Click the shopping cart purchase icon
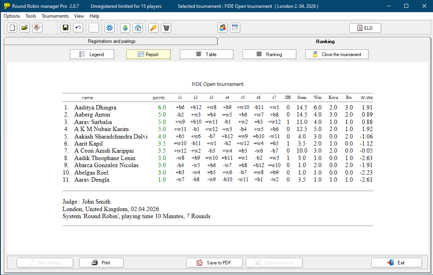 click(x=166, y=28)
